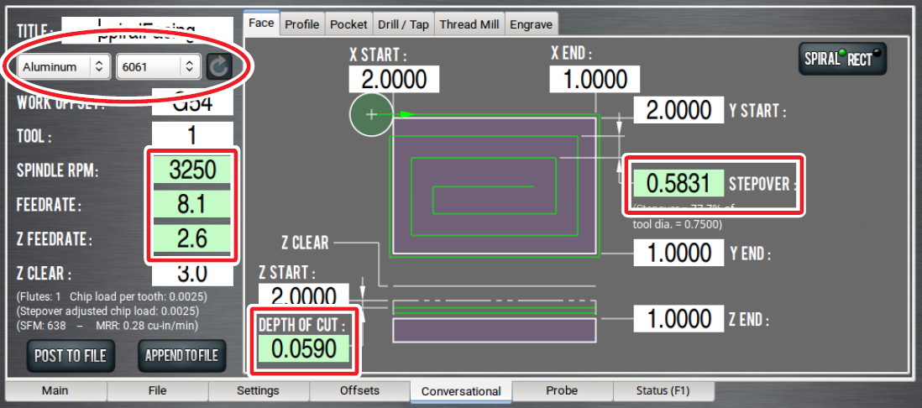Go to the Thread Mill tab

[x=469, y=24]
